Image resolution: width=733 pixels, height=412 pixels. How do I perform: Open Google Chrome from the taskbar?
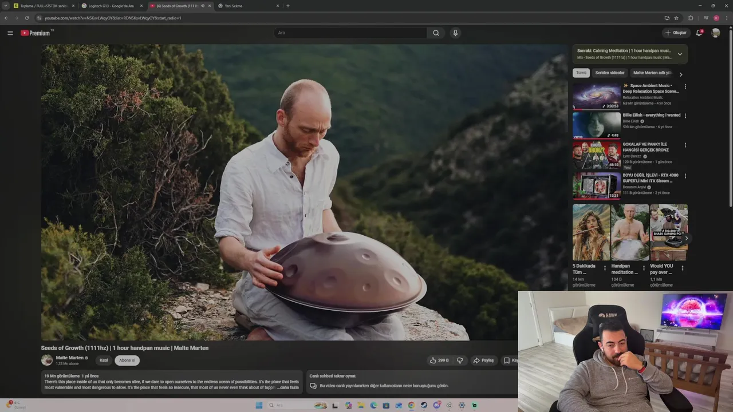pyautogui.click(x=411, y=405)
